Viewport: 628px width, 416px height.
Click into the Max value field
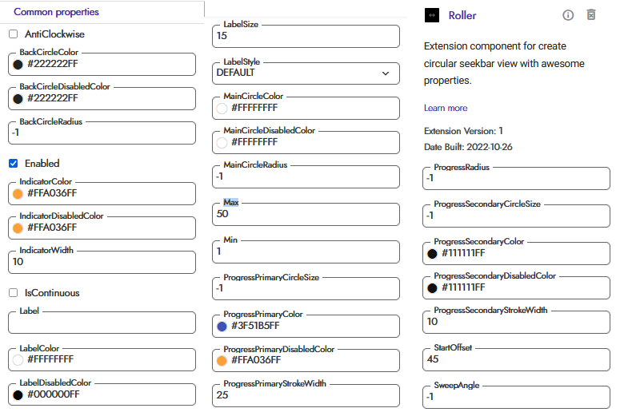pos(306,215)
